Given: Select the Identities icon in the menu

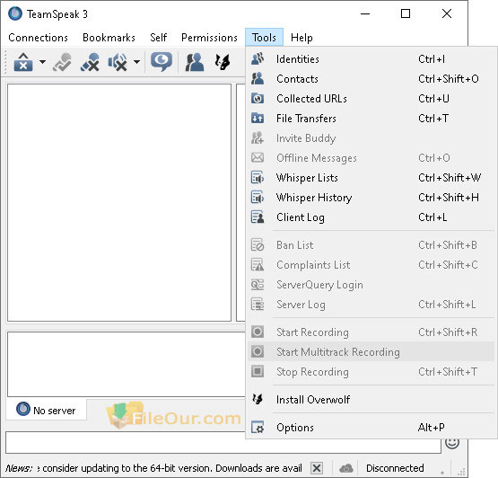Looking at the screenshot, I should click(258, 59).
